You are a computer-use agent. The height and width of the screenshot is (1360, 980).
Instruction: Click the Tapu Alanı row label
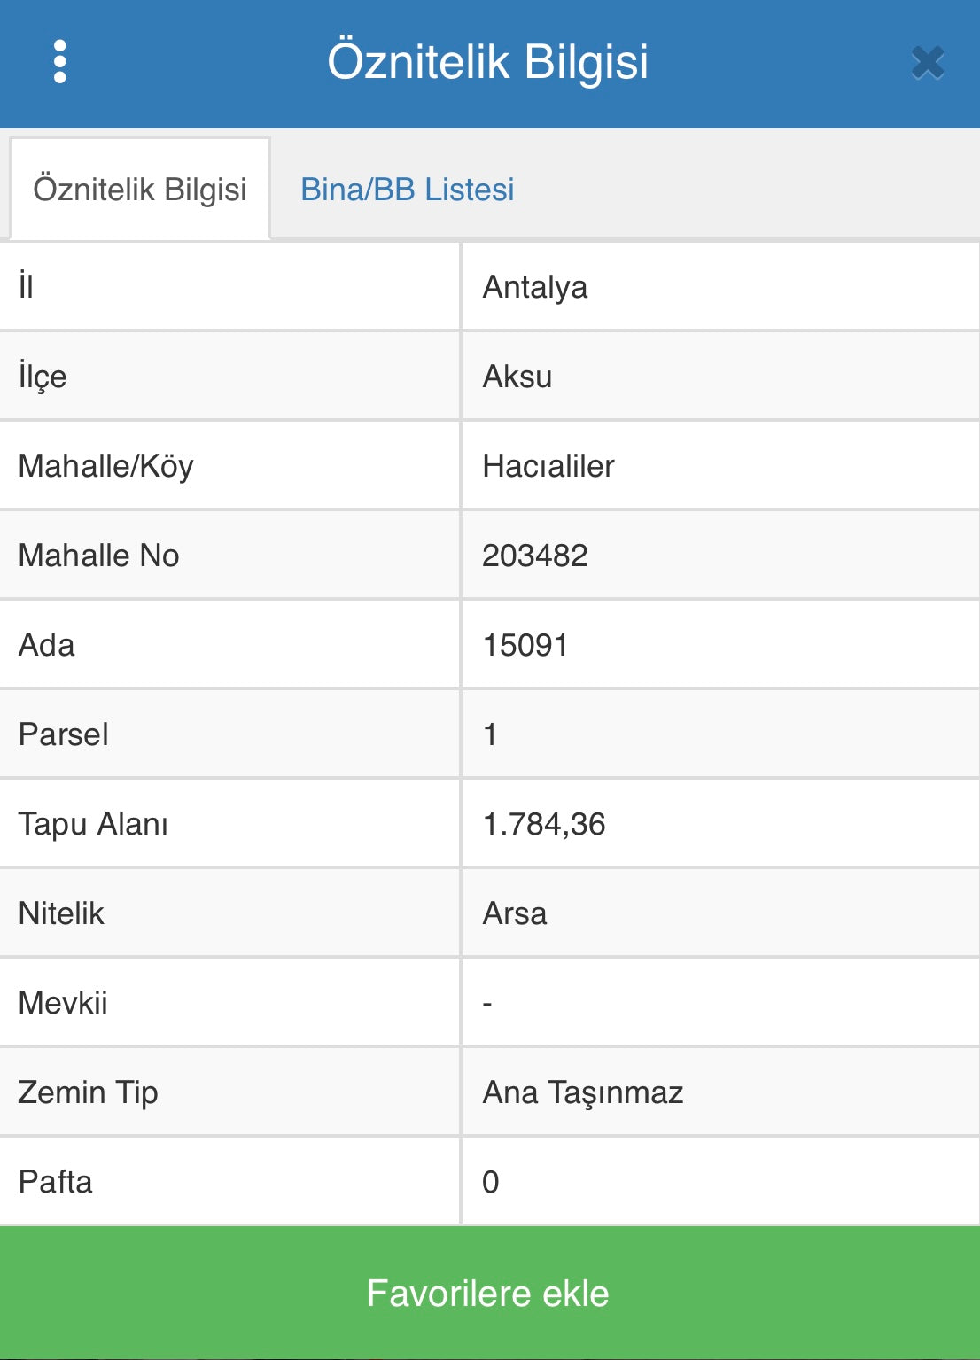point(93,824)
